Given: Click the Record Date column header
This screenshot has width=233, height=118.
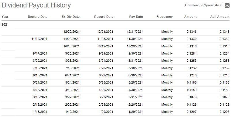Looking at the screenshot, I should click(x=104, y=17).
